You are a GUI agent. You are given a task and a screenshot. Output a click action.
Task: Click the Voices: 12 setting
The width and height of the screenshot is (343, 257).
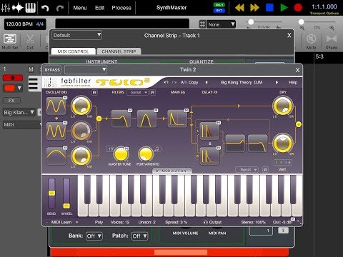click(x=120, y=222)
